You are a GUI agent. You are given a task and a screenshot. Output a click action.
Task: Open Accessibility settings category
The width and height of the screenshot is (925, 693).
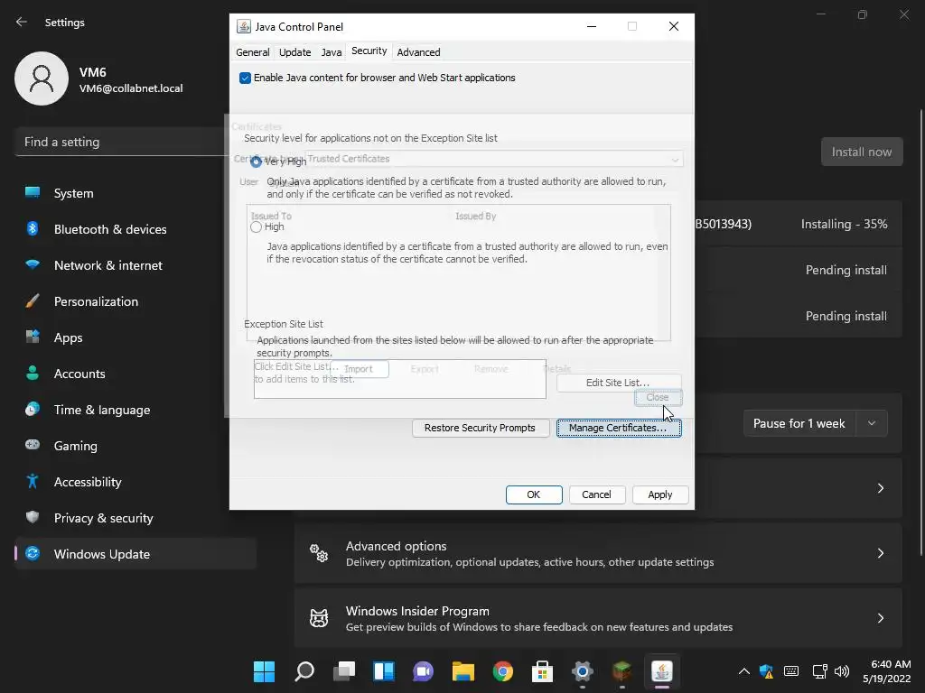click(x=135, y=482)
